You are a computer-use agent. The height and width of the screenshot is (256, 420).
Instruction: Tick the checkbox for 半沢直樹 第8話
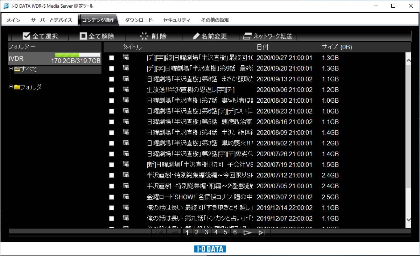pyautogui.click(x=111, y=79)
